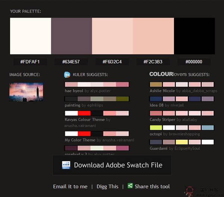Choose the salmon #F2C3B3 palette swatch

(x=153, y=36)
